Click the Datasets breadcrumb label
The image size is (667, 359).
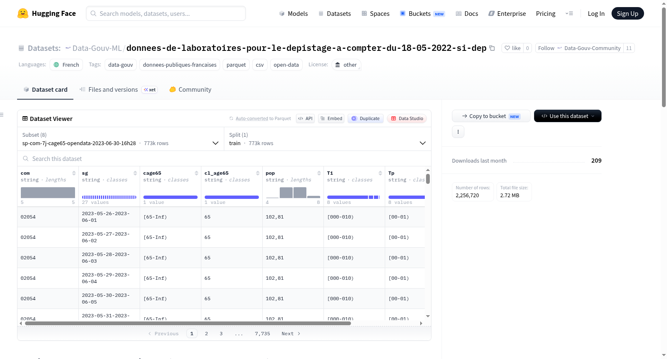click(x=44, y=48)
